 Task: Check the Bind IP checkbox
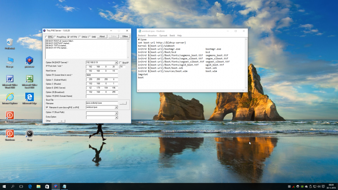121,63
